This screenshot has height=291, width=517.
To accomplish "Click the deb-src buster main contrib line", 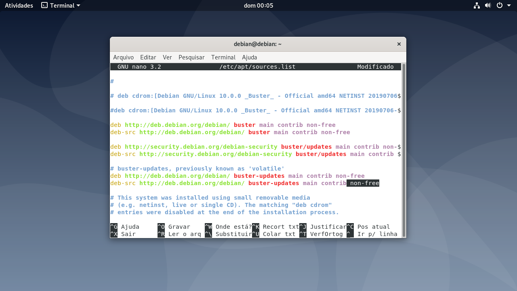I will click(230, 132).
